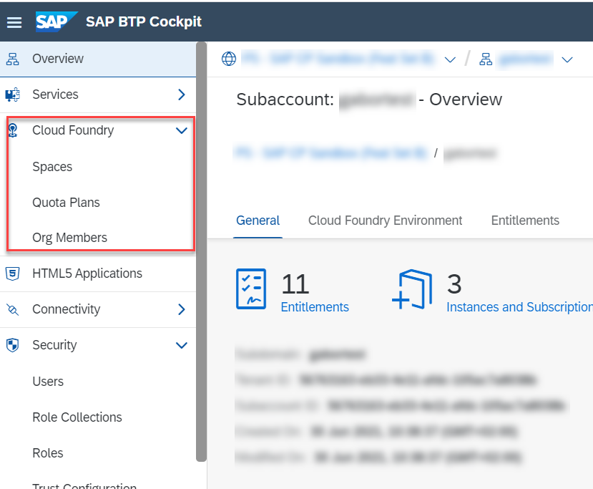Click the global account globe icon
This screenshot has width=593, height=489.
229,59
